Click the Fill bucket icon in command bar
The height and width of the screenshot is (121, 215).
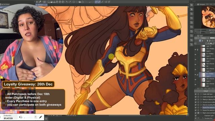80,2
